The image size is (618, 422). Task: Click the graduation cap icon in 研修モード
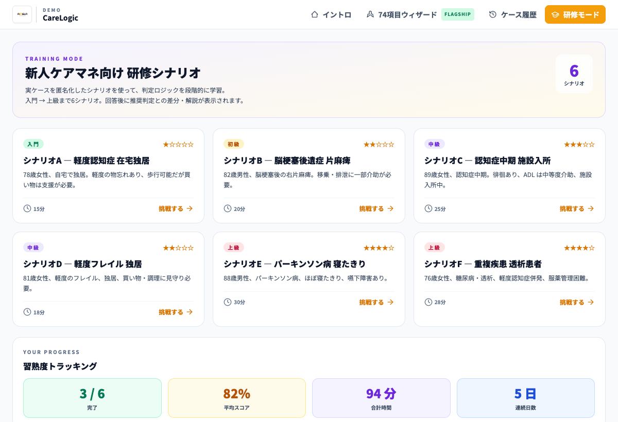[555, 14]
